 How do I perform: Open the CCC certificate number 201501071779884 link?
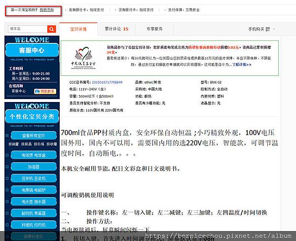pyautogui.click(x=107, y=82)
